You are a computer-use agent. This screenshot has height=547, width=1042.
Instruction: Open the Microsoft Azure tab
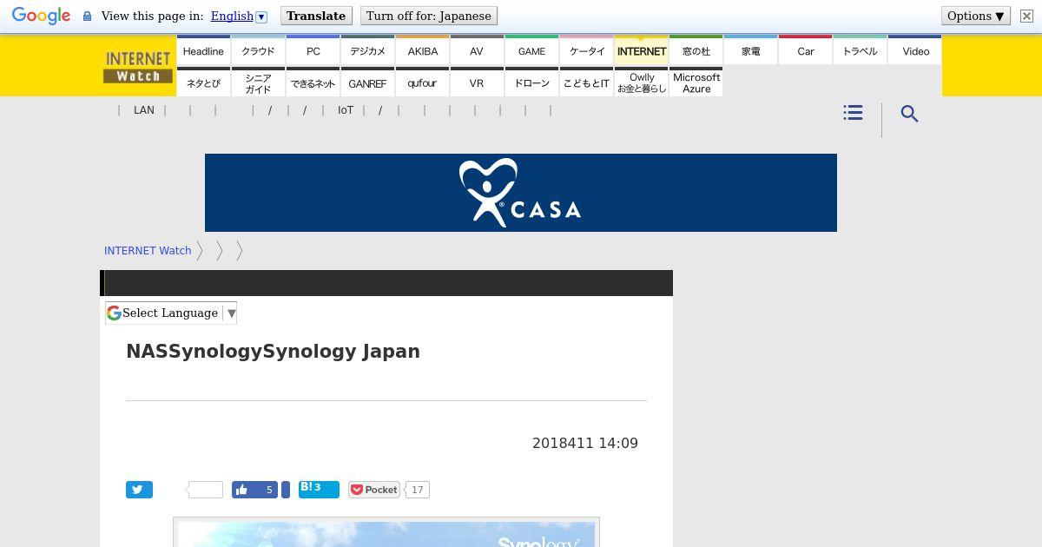click(696, 82)
